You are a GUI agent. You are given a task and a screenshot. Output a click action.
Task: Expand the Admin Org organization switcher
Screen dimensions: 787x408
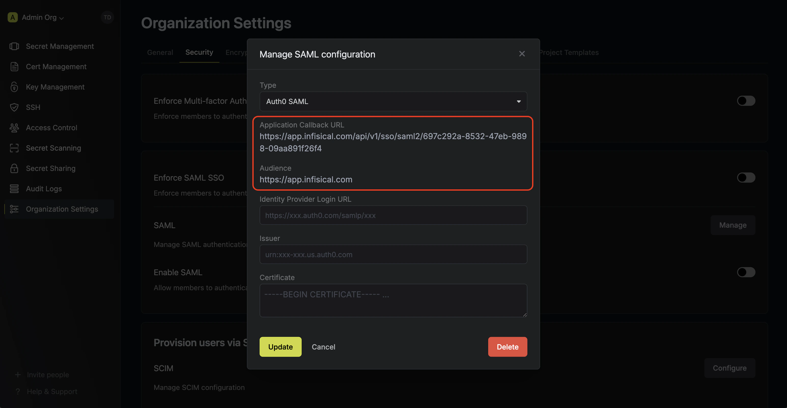pos(43,17)
